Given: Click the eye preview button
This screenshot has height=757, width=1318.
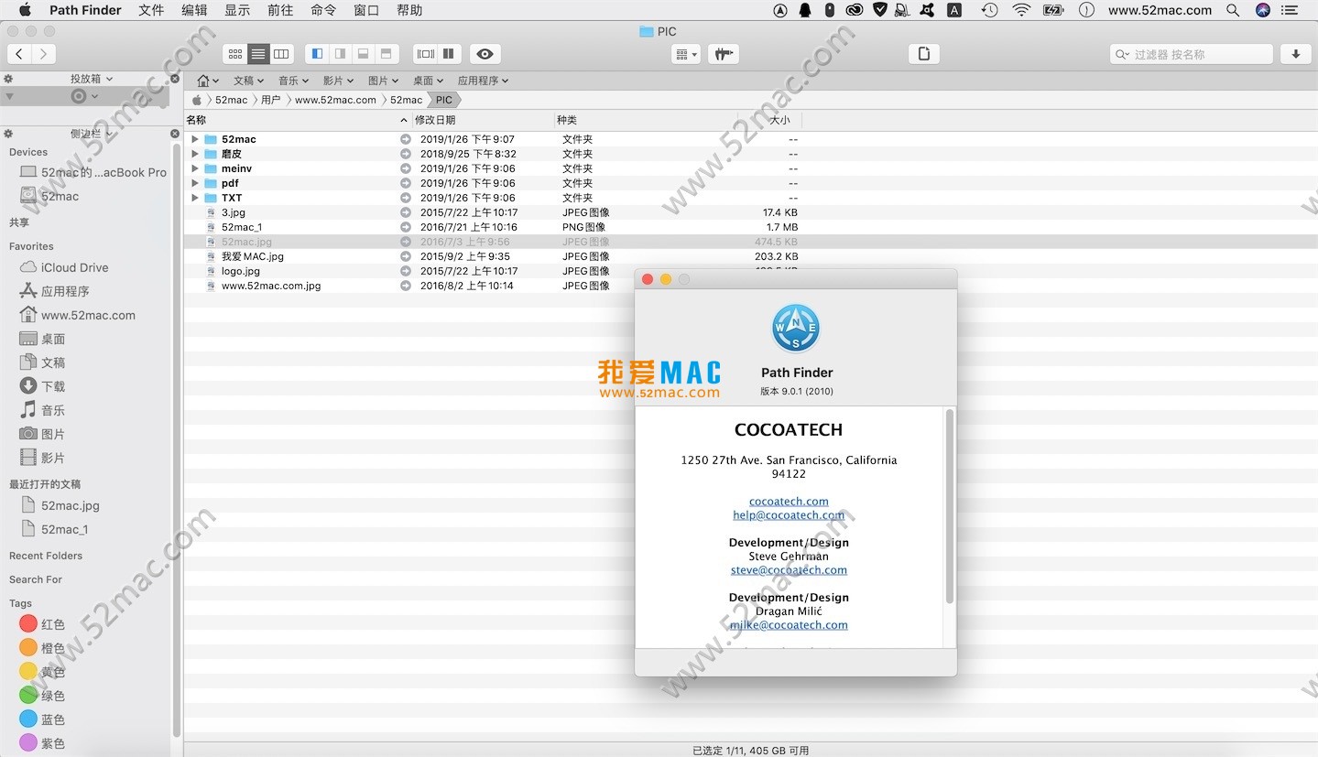Looking at the screenshot, I should pos(485,54).
